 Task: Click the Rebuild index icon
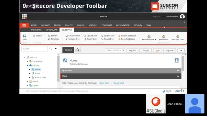pyautogui.click(x=149, y=36)
